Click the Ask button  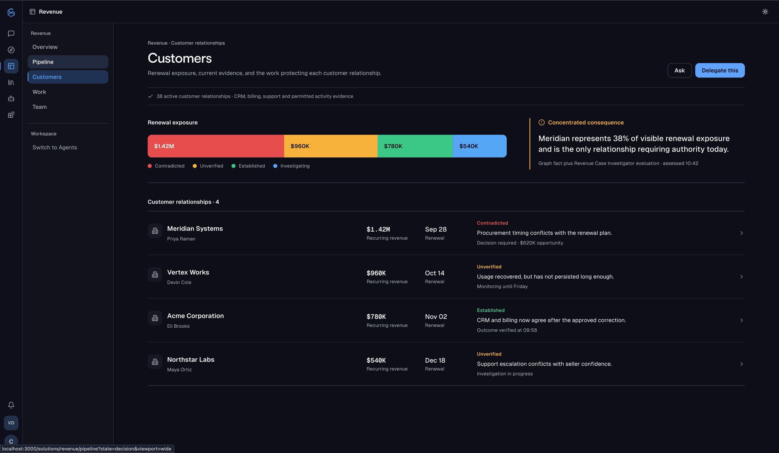679,71
